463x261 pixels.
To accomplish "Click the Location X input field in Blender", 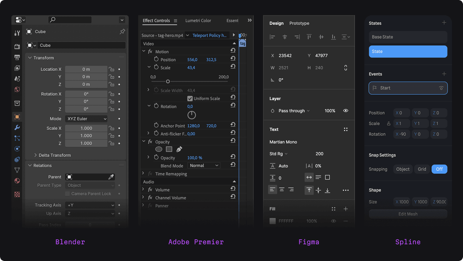I will pos(86,69).
